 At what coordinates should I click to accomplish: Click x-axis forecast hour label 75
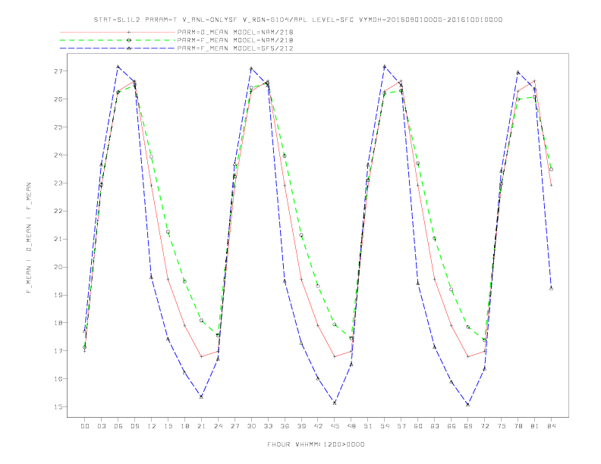(502, 426)
